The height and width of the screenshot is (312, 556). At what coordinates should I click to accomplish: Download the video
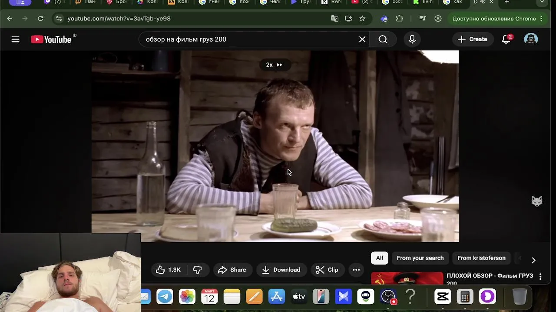point(281,270)
